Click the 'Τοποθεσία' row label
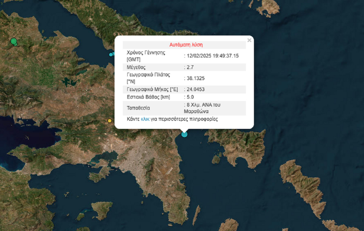364x231 pixels. click(x=138, y=108)
